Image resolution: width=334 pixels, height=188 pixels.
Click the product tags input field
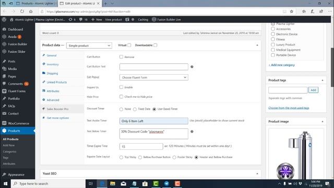click(x=288, y=90)
